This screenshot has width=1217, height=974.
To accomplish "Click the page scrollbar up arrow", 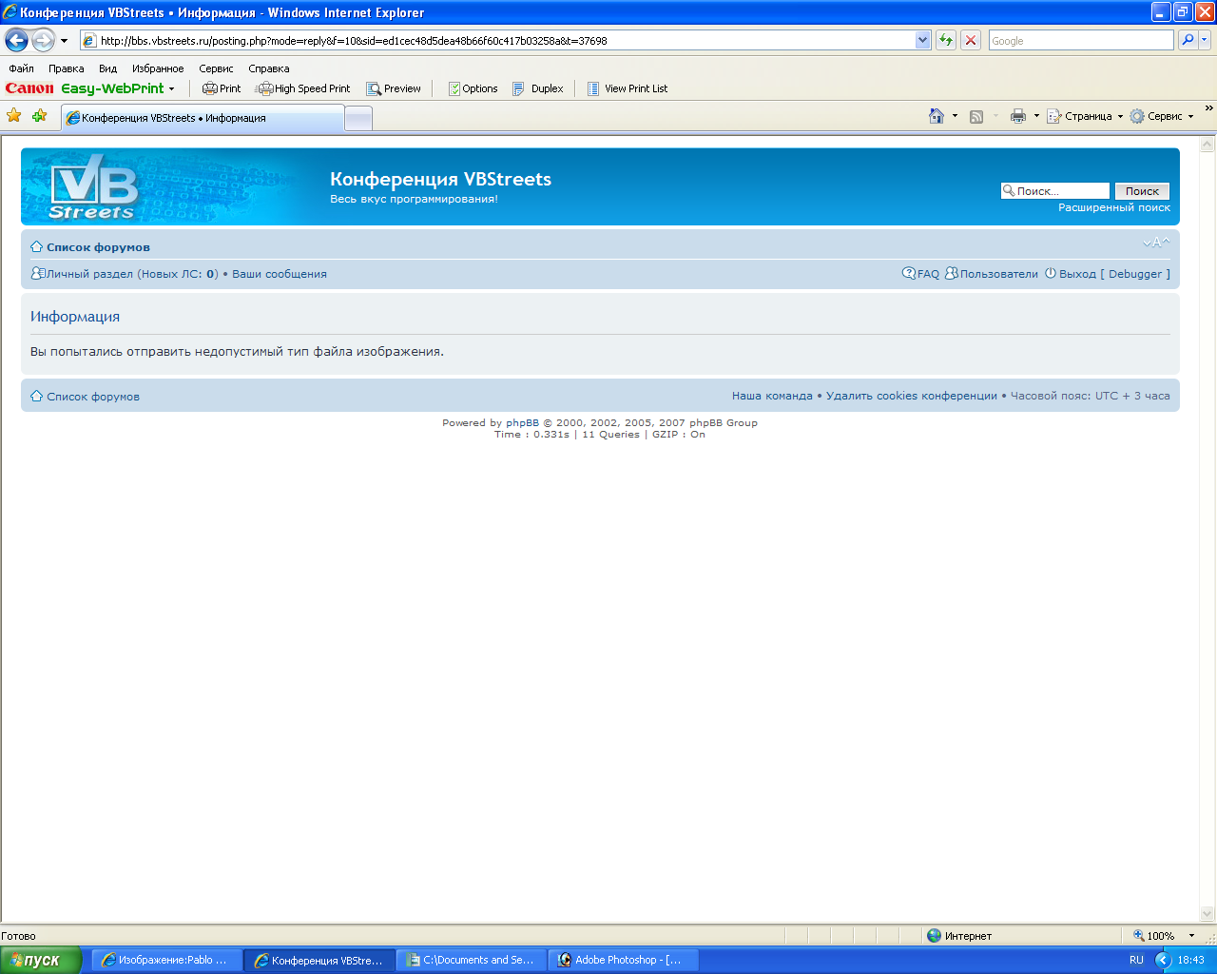I will click(1207, 145).
